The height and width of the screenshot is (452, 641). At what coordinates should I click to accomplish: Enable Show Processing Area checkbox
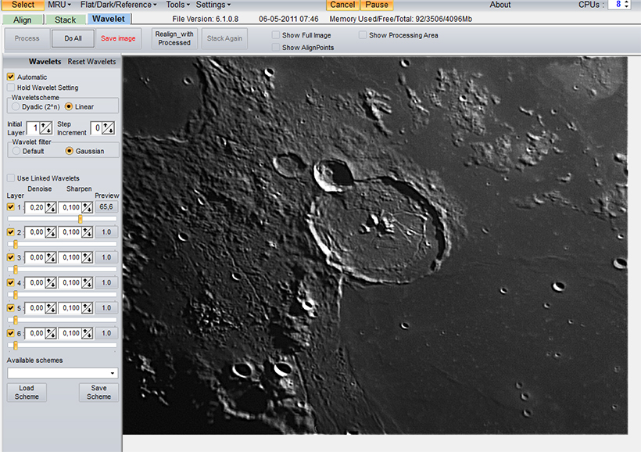[363, 35]
